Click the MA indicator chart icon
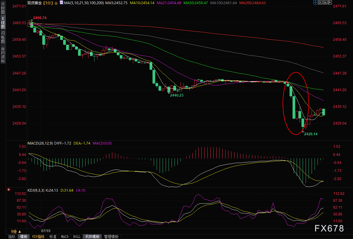Screen dimensions: 353x239 (61, 3)
